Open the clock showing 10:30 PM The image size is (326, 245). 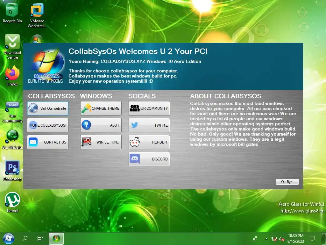pyautogui.click(x=296, y=239)
